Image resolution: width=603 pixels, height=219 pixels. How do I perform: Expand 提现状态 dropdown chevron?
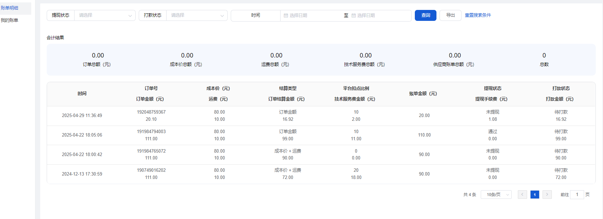point(130,15)
